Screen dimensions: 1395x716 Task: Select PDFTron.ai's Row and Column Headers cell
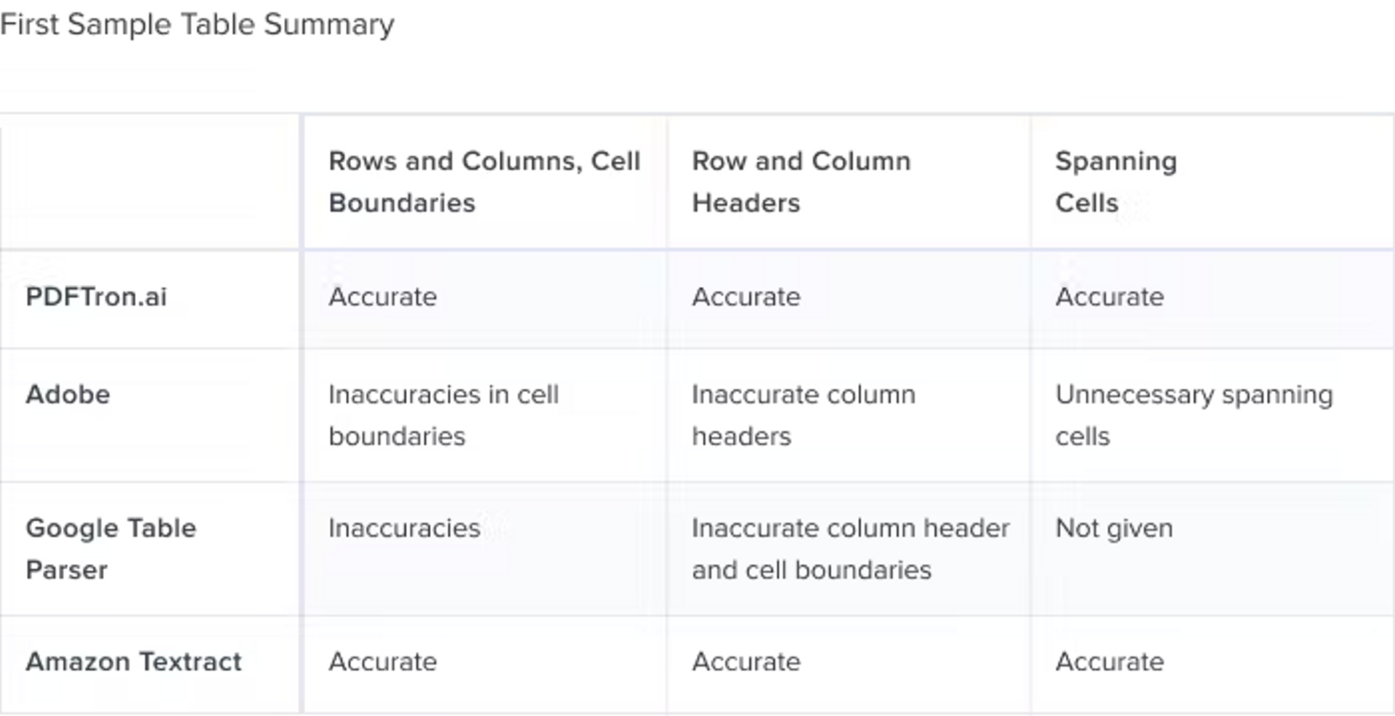pyautogui.click(x=746, y=297)
